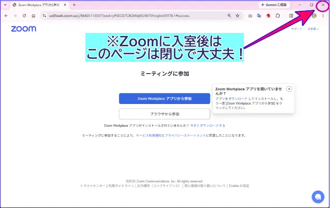The width and height of the screenshot is (330, 208).
Task: Reload the Zoom page
Action: [x=24, y=16]
